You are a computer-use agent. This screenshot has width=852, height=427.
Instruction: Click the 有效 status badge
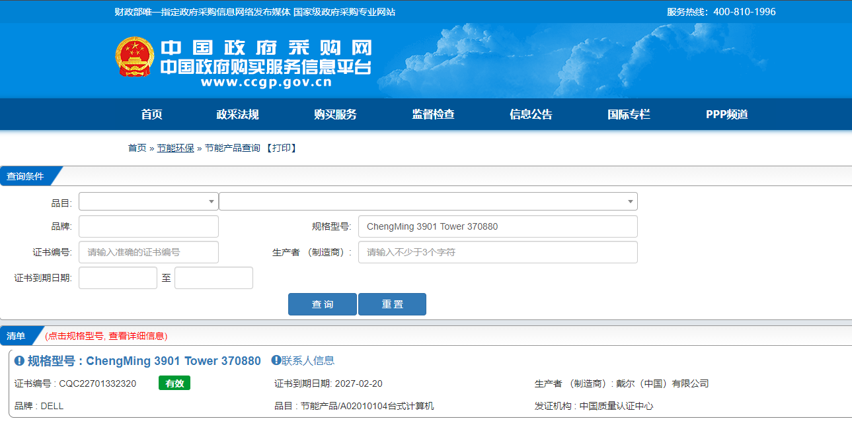(174, 383)
